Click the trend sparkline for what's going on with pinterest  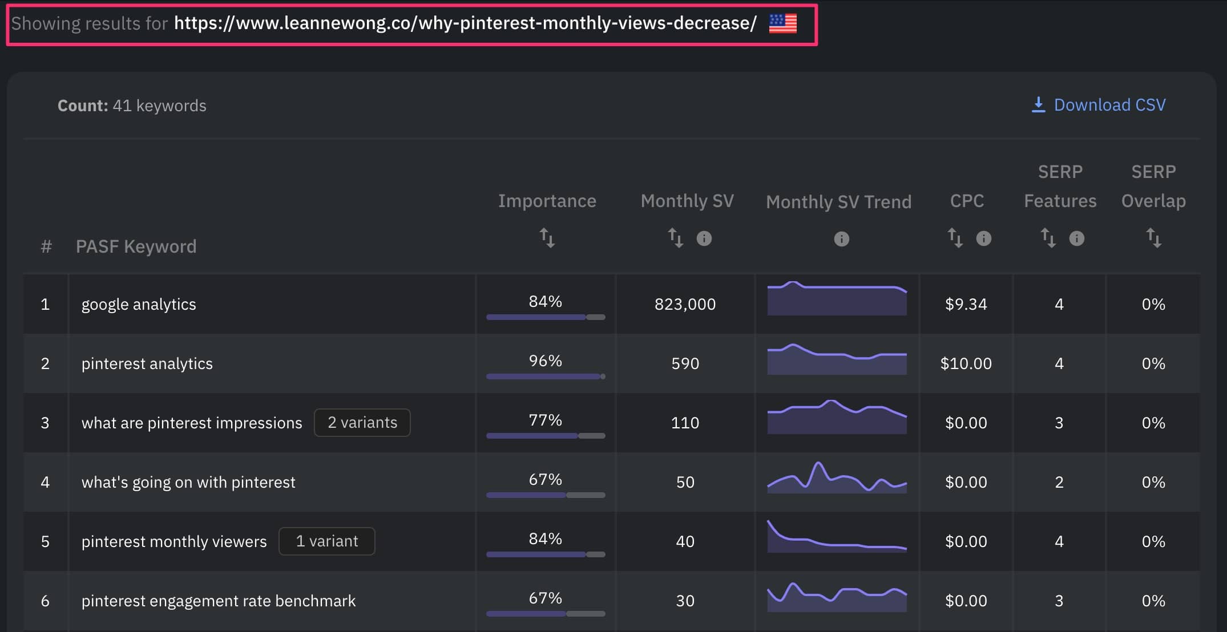click(837, 477)
